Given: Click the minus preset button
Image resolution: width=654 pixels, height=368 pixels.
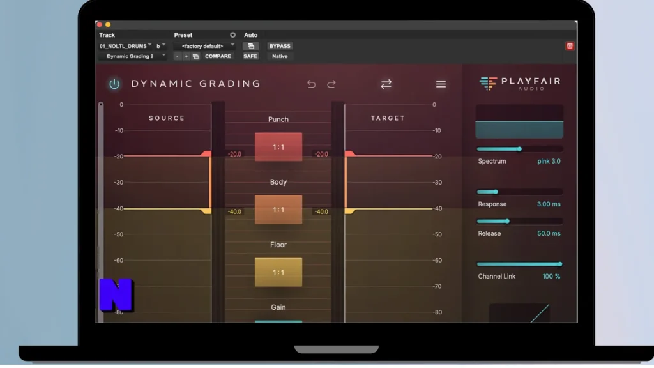Looking at the screenshot, I should pos(178,56).
